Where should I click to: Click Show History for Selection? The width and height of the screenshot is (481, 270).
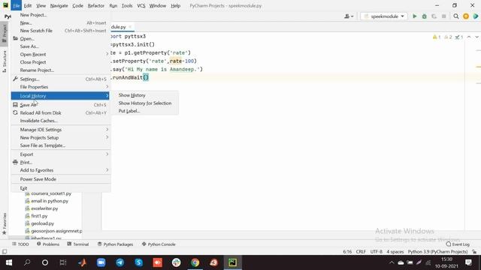pos(145,103)
